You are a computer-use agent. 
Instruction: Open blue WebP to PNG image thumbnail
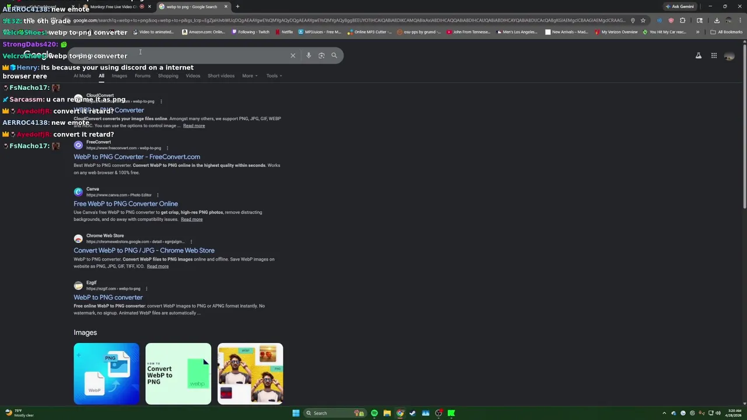107,374
